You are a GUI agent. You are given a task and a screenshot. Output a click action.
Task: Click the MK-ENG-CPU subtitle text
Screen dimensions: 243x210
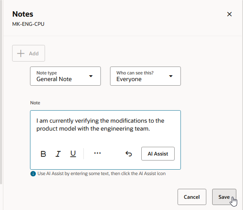[28, 24]
